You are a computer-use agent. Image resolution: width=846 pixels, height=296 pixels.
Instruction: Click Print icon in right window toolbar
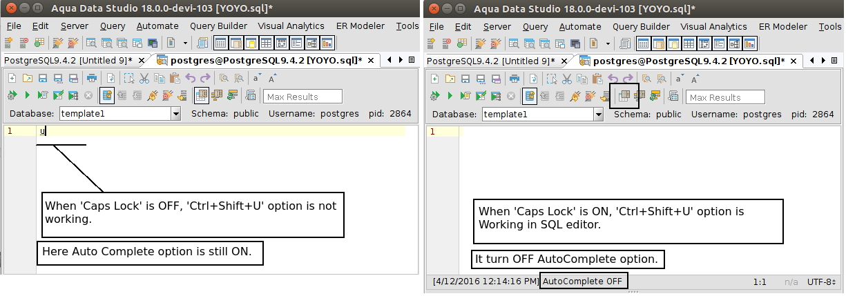513,78
